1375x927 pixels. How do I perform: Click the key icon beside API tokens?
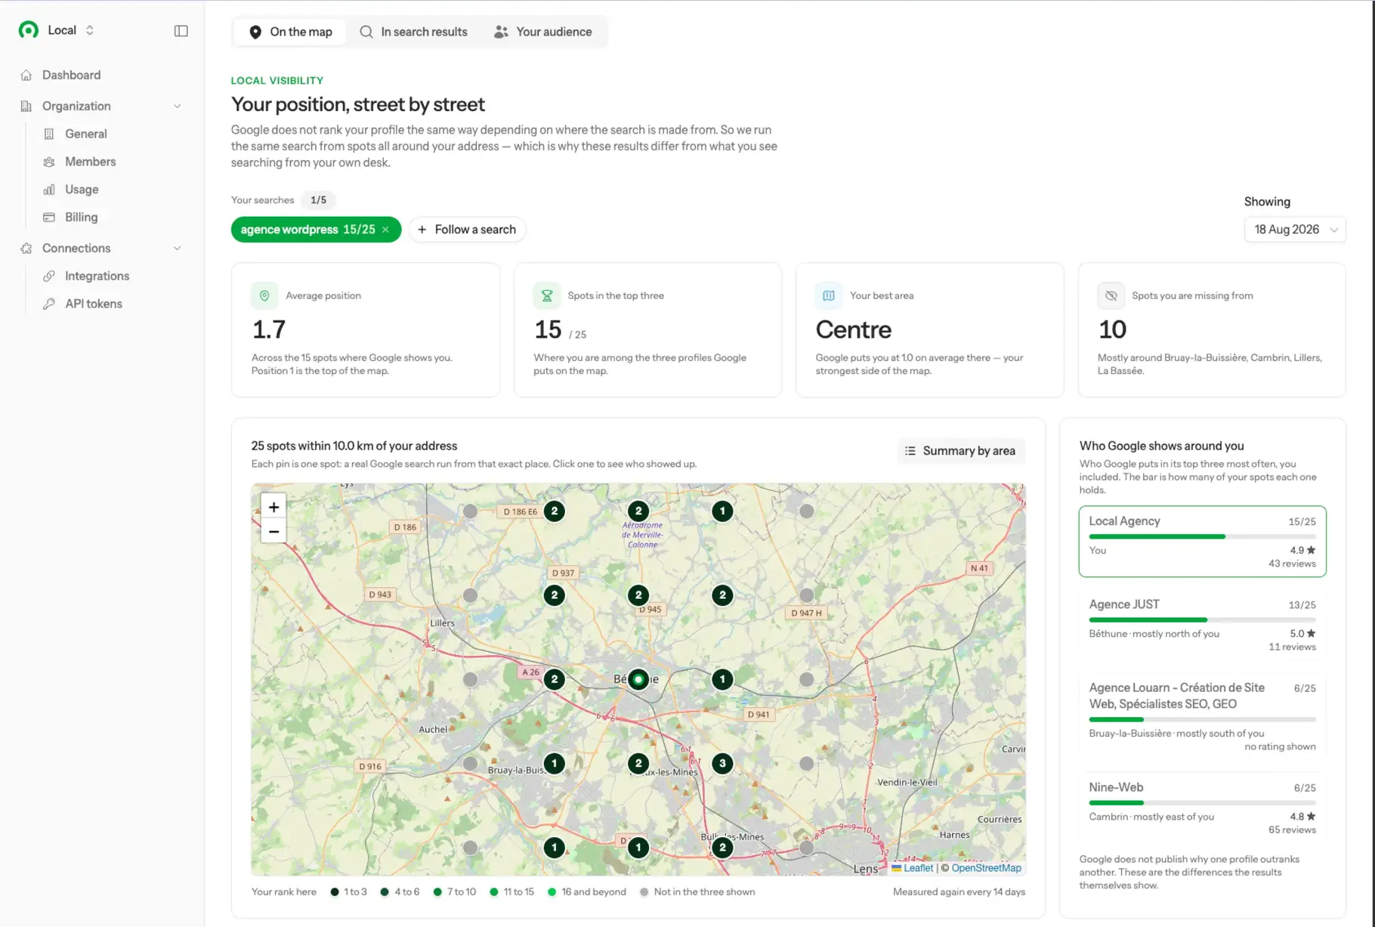49,304
